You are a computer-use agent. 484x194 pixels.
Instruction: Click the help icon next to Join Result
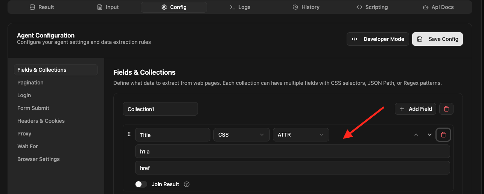click(x=187, y=184)
